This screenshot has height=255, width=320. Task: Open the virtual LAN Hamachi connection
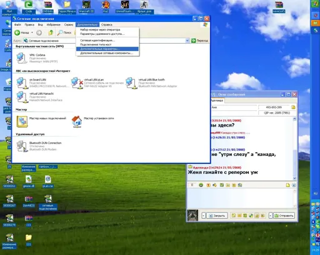[x=22, y=97]
